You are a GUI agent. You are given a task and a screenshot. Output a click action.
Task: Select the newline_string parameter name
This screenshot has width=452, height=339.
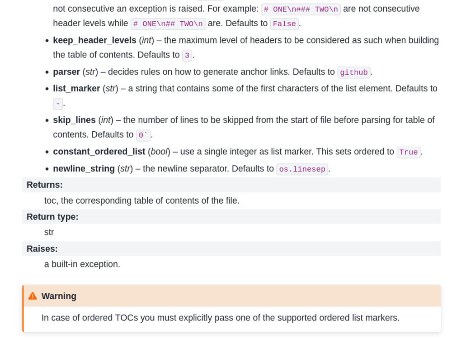coord(84,168)
